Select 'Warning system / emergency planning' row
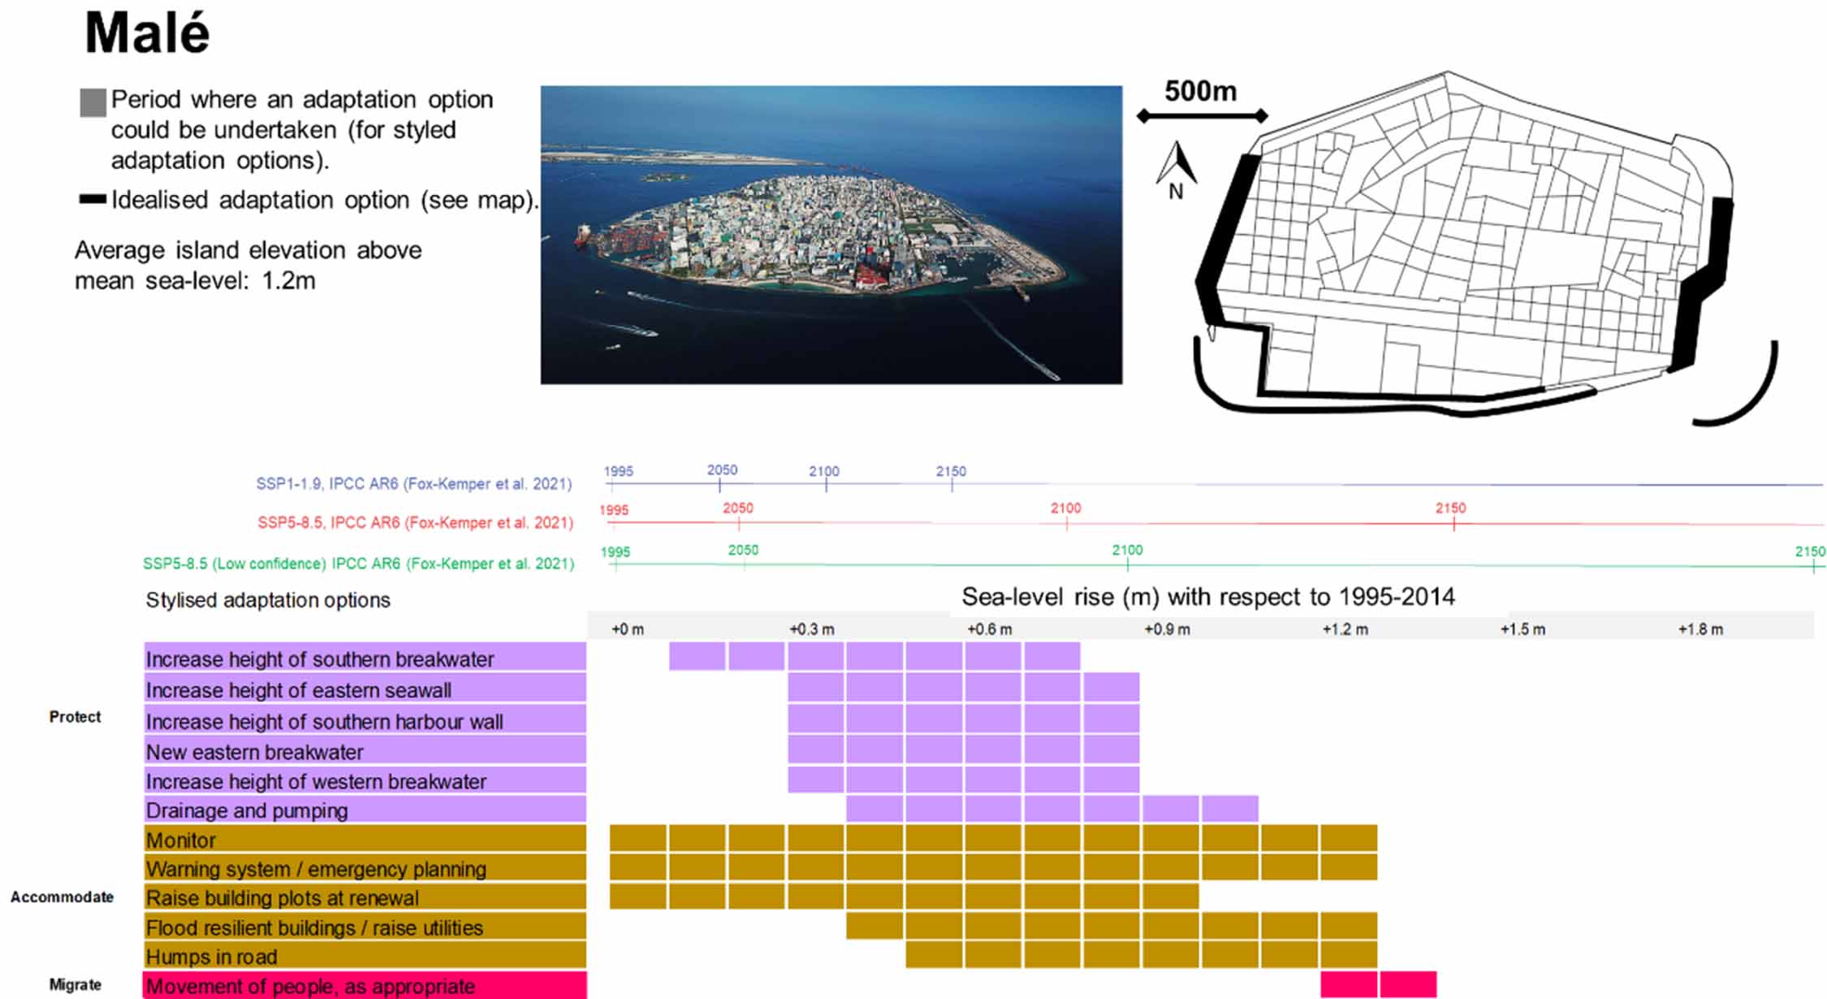This screenshot has width=1827, height=999. [x=365, y=867]
